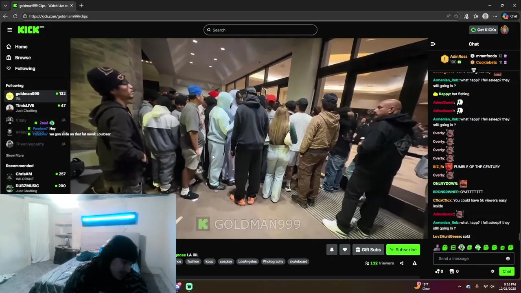521x293 pixels.
Task: Click the LosAngeles tag
Action: [x=247, y=262]
